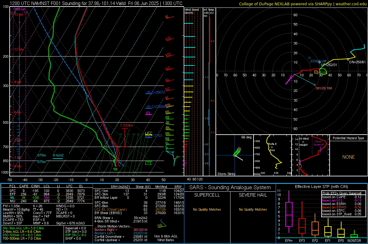Click the magenta 'OMEGA' label on skew-T
The width and height of the screenshot is (368, 244).
coord(19,9)
